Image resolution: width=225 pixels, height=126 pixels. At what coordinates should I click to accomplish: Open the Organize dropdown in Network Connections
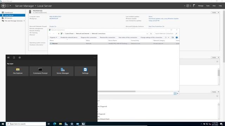(x=53, y=37)
